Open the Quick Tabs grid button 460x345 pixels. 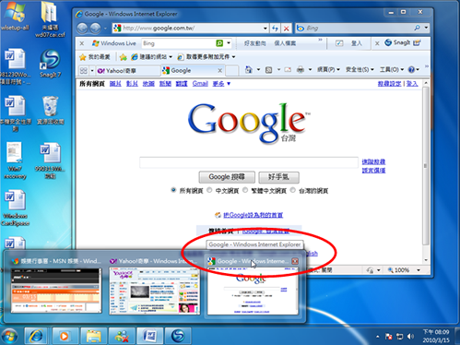click(84, 71)
